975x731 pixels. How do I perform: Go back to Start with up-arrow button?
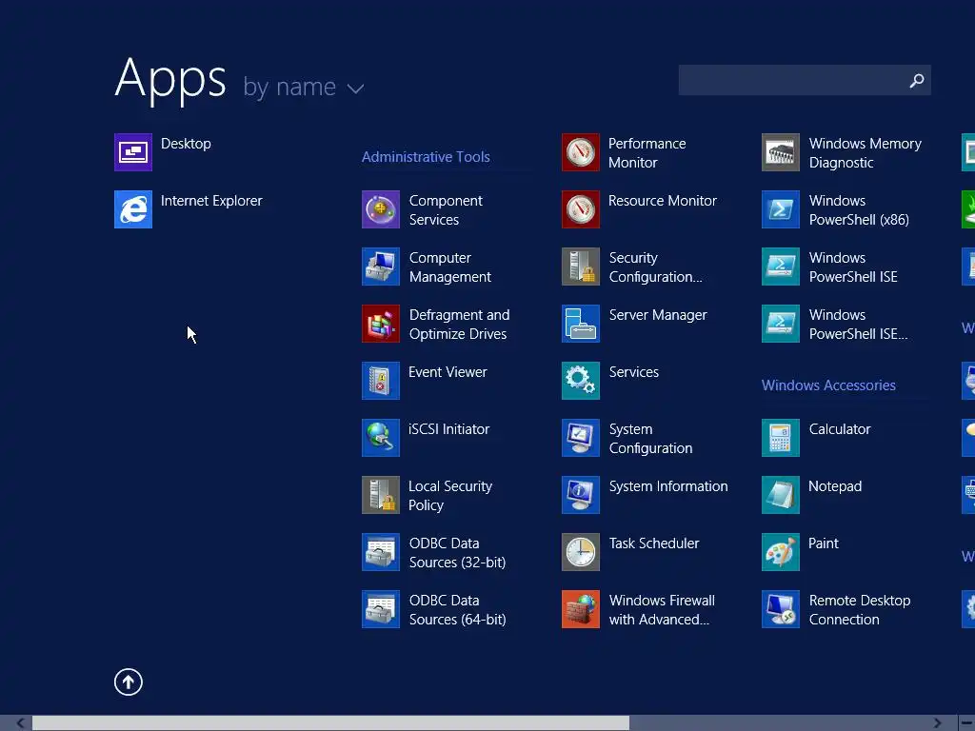[129, 682]
